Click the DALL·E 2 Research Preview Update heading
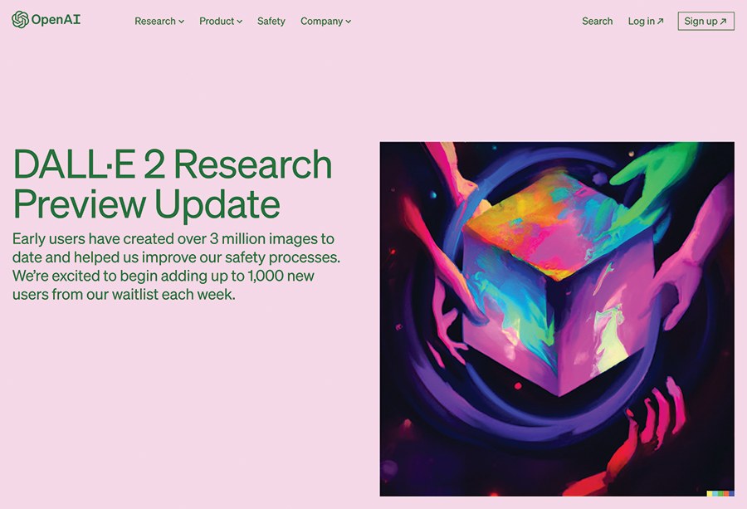The image size is (747, 509). click(x=172, y=184)
